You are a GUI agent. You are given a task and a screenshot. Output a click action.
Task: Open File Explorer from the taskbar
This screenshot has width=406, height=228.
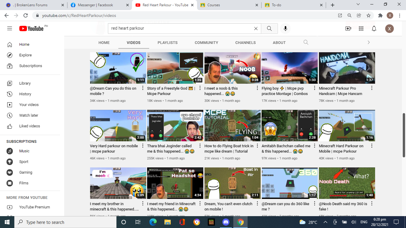[168, 222]
